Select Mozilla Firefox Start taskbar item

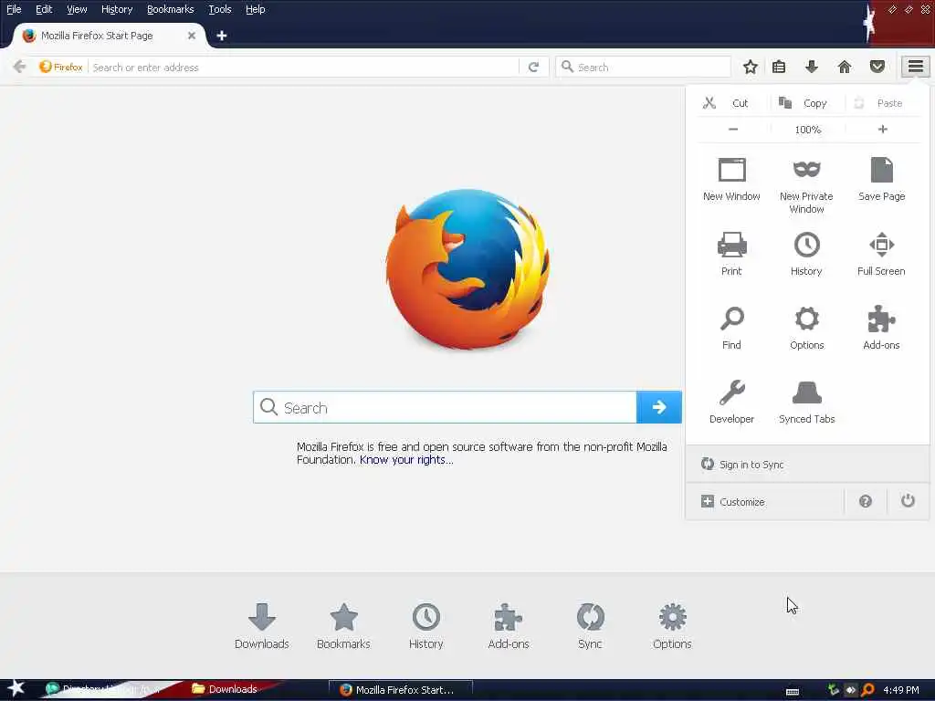401,690
